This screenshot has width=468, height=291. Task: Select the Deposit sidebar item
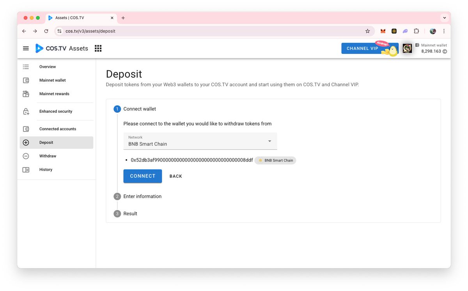coord(57,143)
